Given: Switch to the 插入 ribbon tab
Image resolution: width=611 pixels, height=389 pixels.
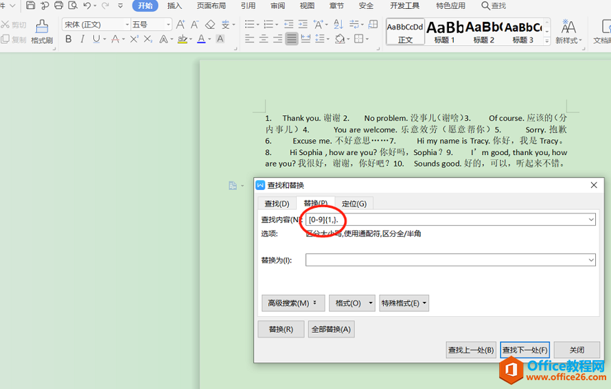Looking at the screenshot, I should 174,5.
